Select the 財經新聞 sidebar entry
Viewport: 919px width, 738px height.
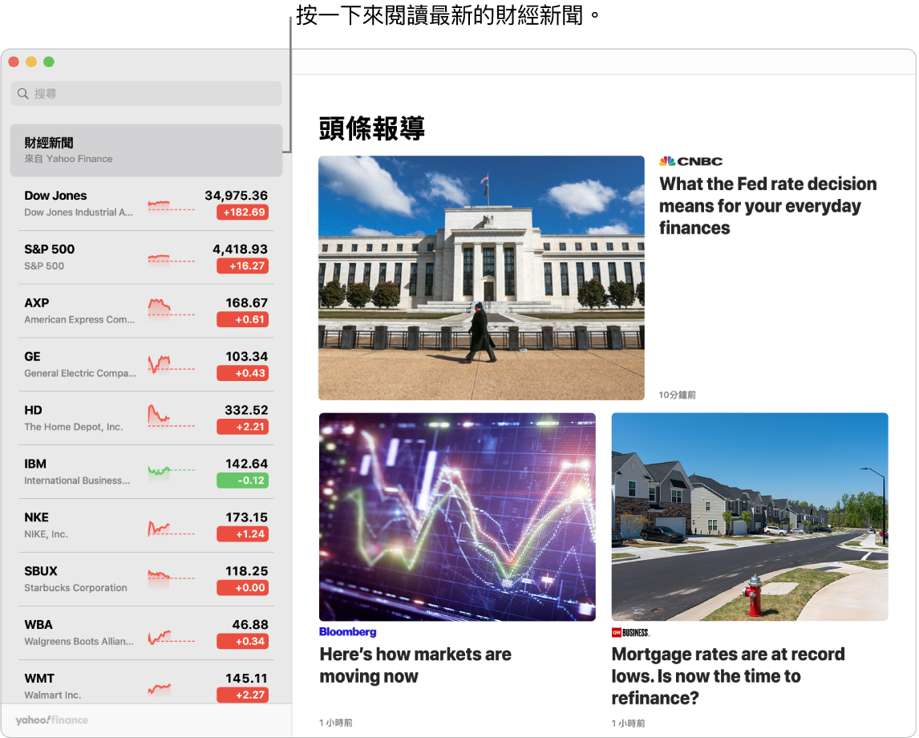pyautogui.click(x=146, y=149)
